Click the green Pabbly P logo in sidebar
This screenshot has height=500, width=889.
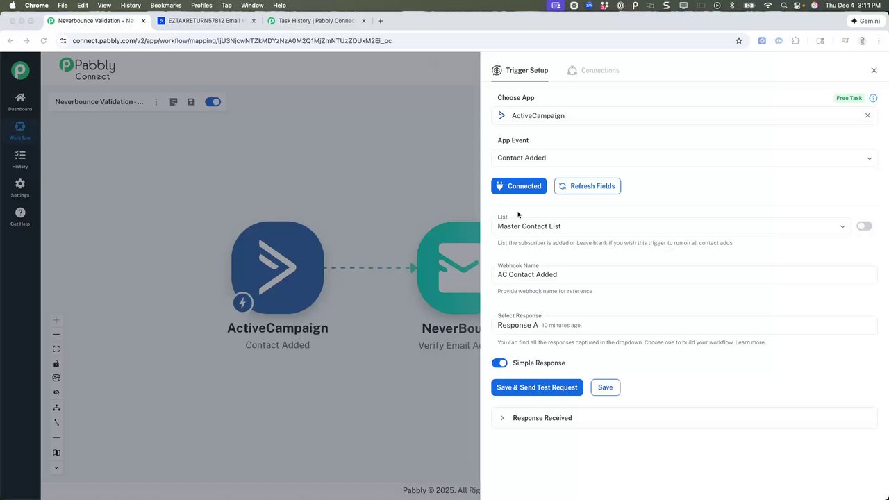point(20,70)
